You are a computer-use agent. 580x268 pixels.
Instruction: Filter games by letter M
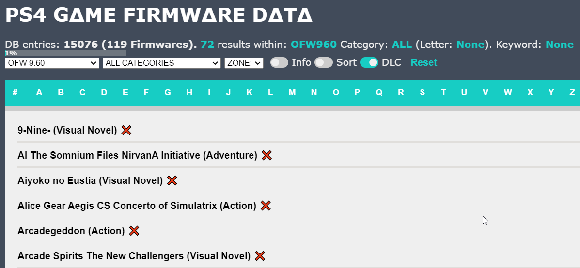[292, 93]
